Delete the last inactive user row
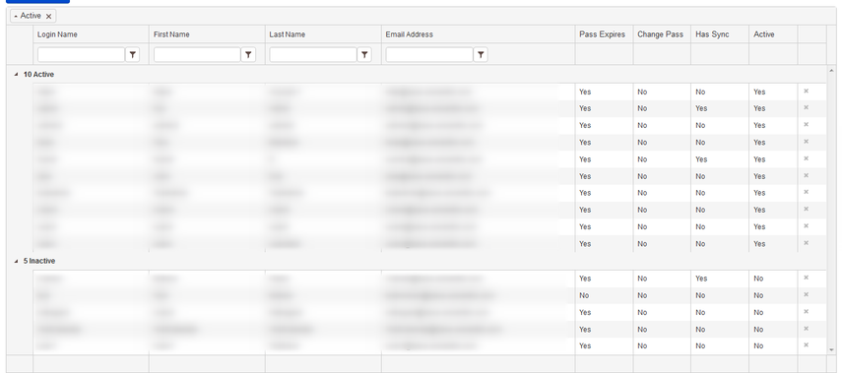Viewport: 842px width, 373px height. pos(806,345)
